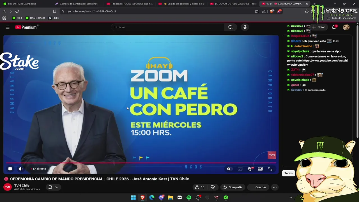This screenshot has height=202, width=359.
Task: Open video player settings gear
Action: coord(250,169)
